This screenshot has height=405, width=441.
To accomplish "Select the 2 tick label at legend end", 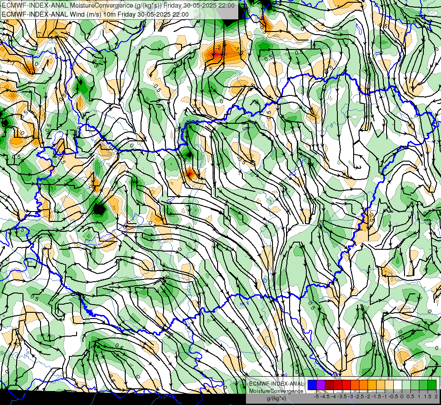I will click(436, 396).
